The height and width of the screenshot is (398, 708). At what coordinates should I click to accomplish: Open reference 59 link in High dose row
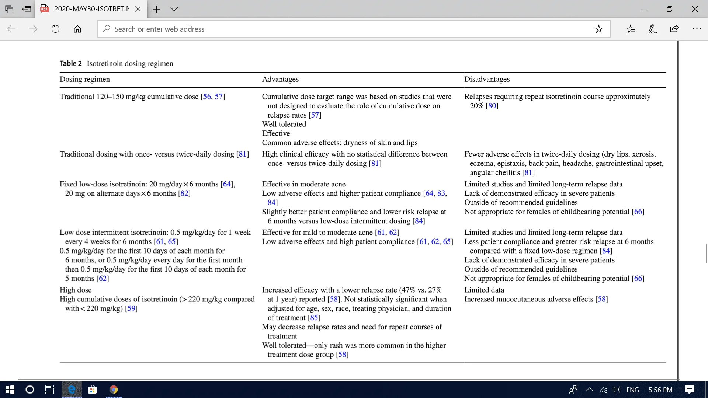[131, 308]
